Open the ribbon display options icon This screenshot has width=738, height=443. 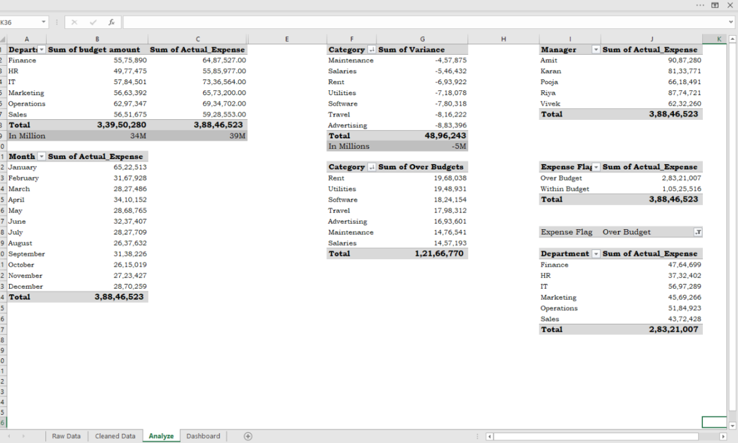[x=715, y=5]
